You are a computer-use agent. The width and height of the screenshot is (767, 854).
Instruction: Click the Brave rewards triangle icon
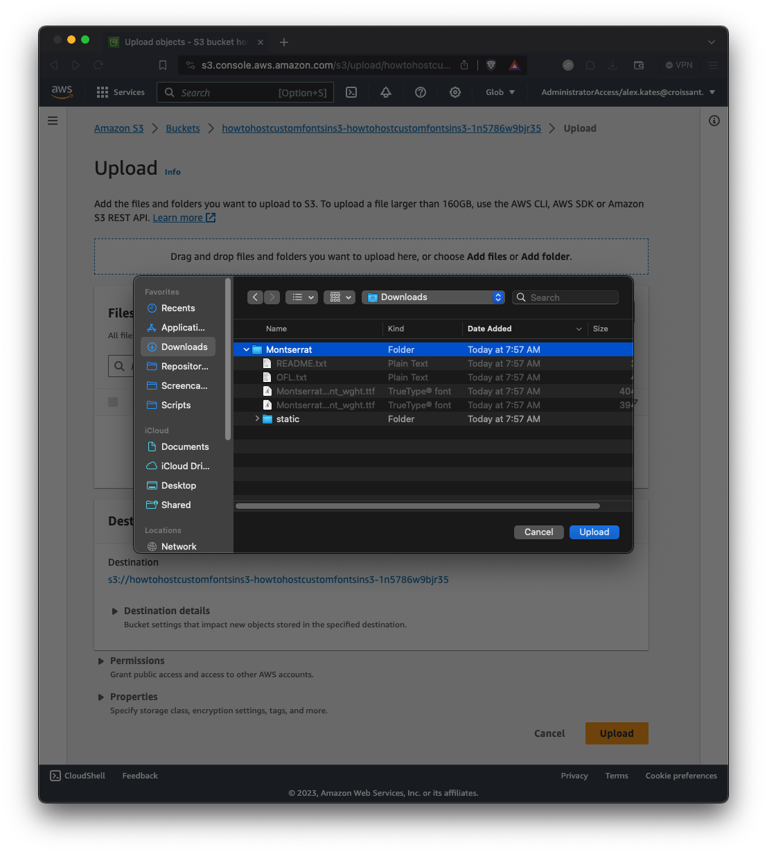(514, 65)
